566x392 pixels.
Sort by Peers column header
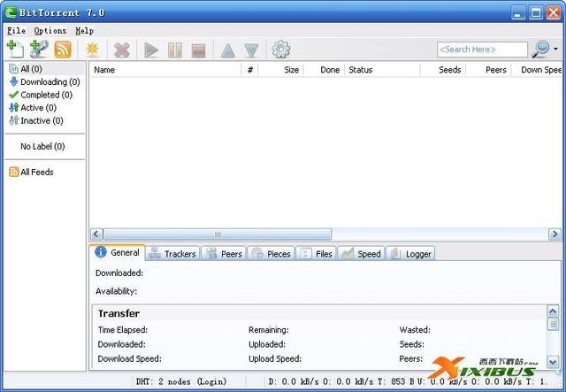pos(489,70)
